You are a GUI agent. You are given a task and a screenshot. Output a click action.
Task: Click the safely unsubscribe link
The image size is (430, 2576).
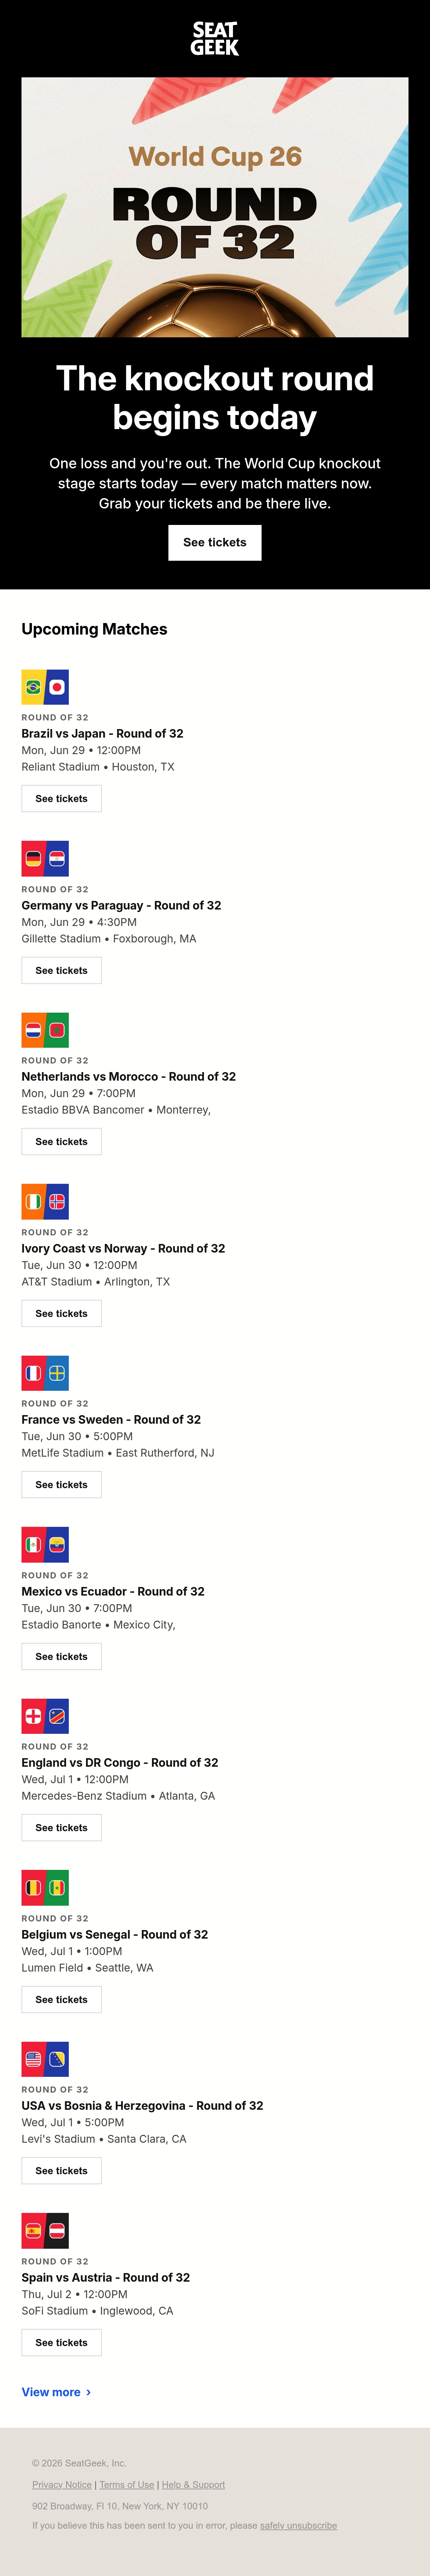pos(298,2526)
